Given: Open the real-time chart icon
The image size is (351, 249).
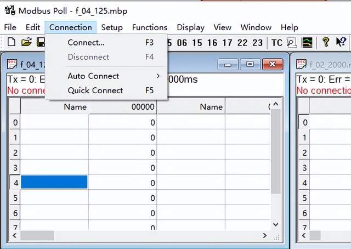Looking at the screenshot, I should [x=307, y=42].
